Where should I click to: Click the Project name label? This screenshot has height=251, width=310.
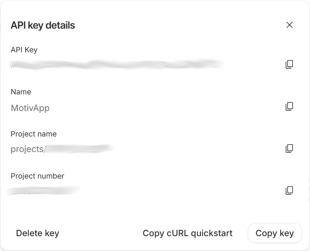(34, 134)
